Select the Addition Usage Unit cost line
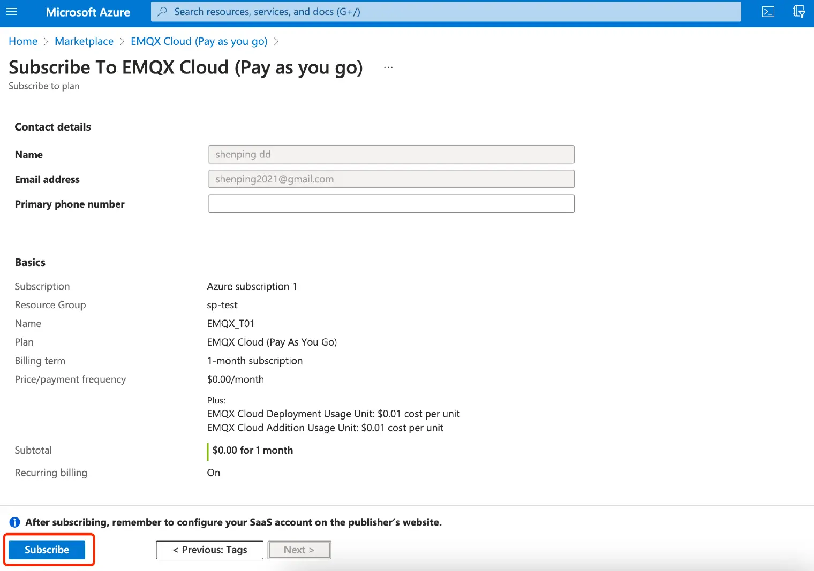Image resolution: width=814 pixels, height=571 pixels. 325,428
